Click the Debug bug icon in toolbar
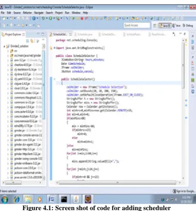Screen dimensions: 196x211 [43, 18]
